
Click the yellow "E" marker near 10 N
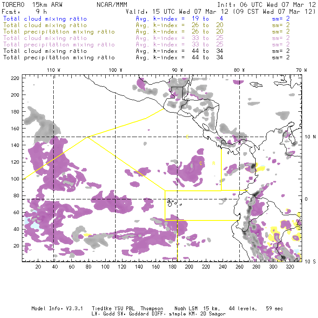coord(187,137)
